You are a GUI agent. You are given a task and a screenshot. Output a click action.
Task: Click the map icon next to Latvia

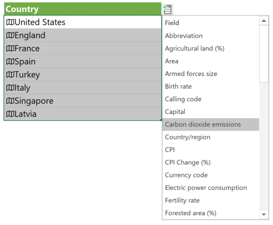tap(10, 115)
